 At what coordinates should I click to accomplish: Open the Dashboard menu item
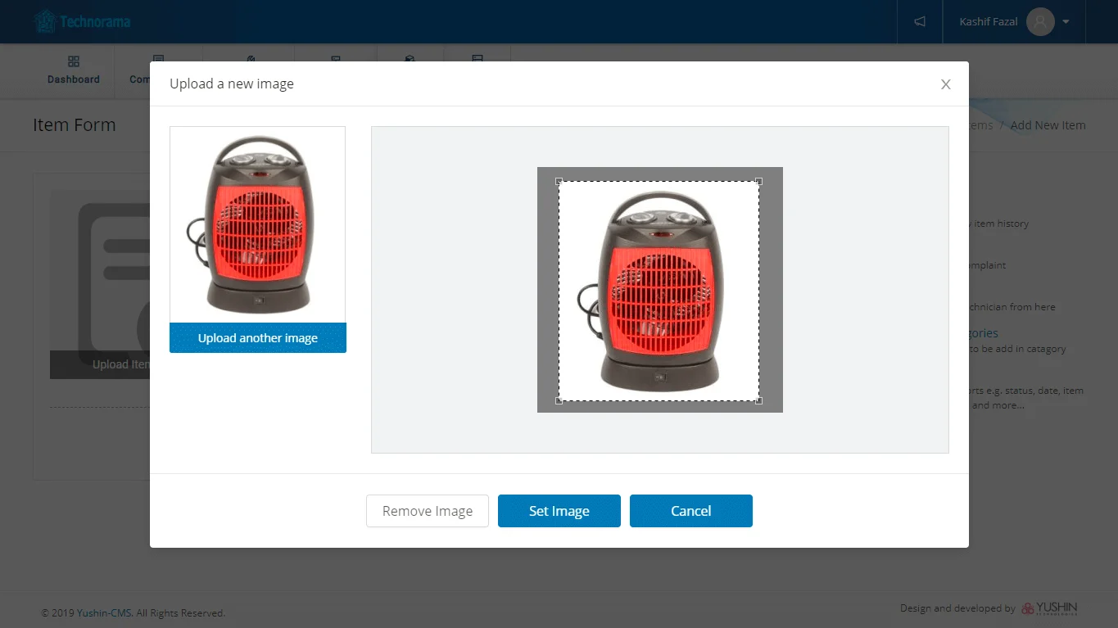pos(73,79)
